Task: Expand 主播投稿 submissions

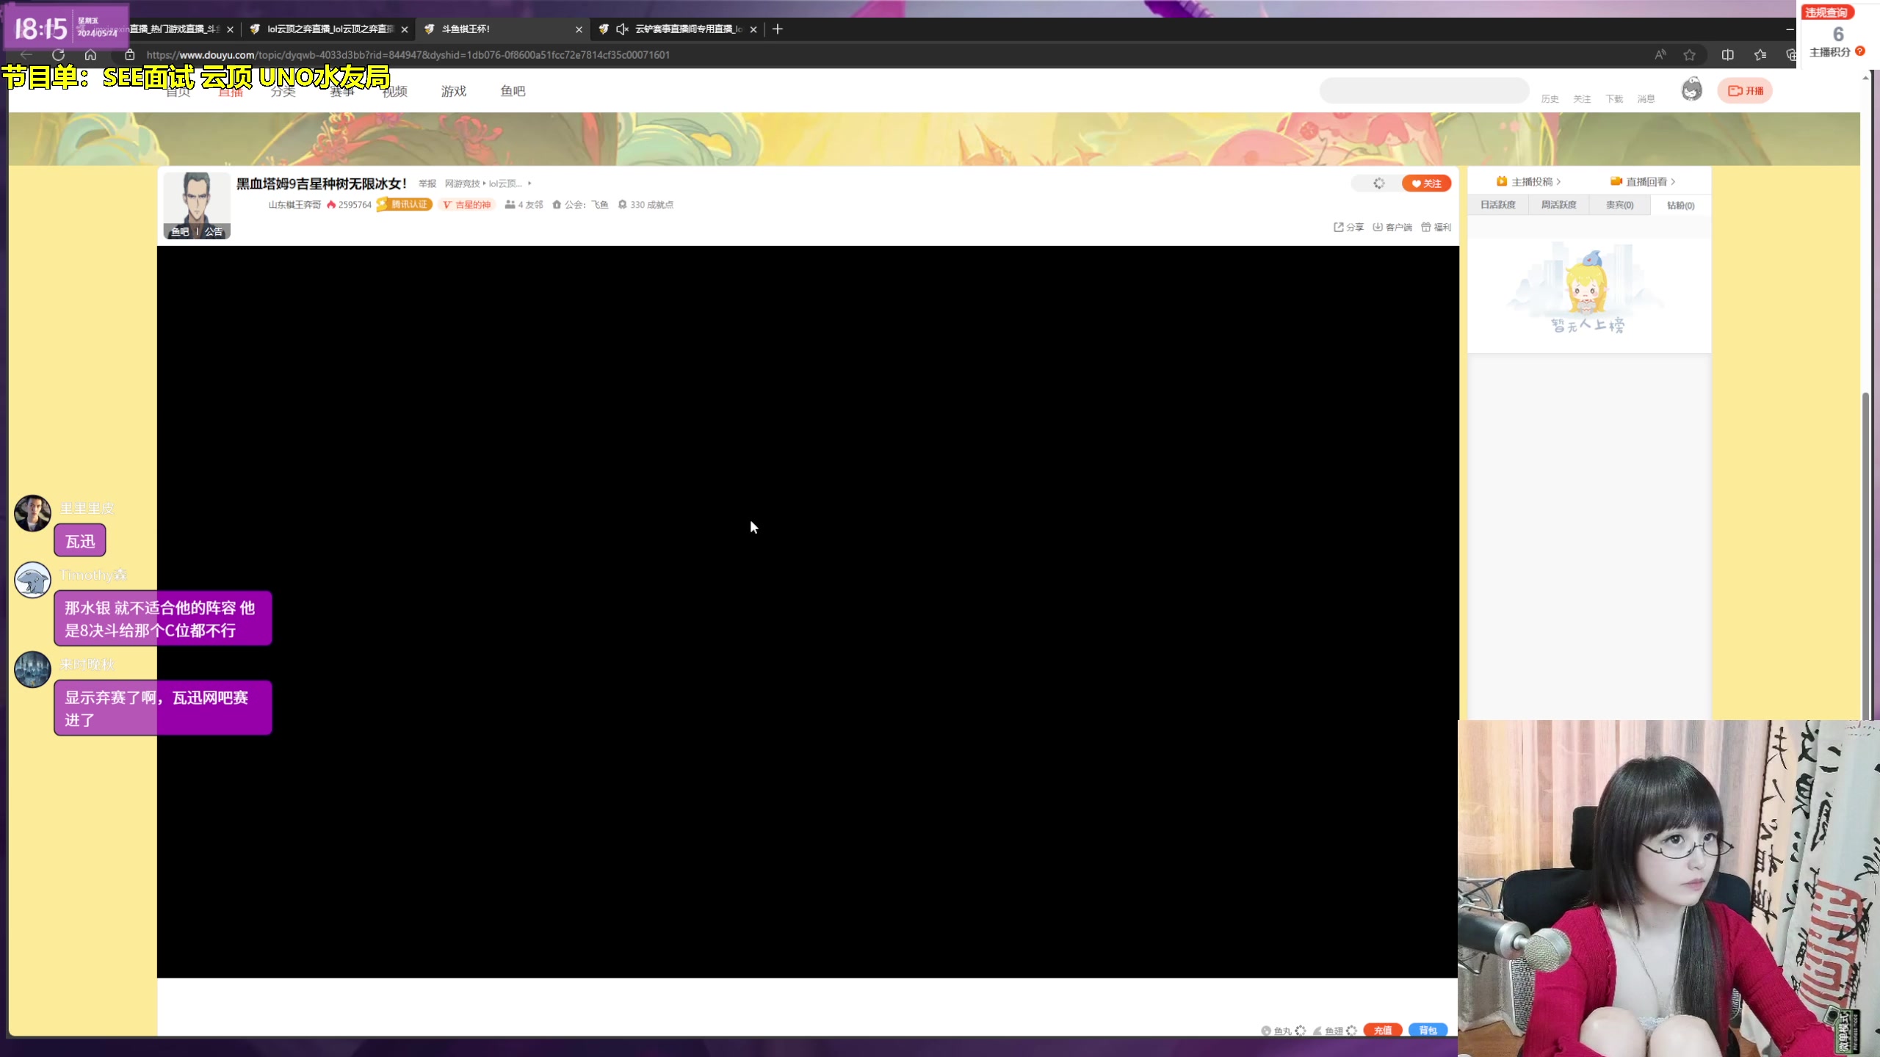Action: click(x=1529, y=182)
